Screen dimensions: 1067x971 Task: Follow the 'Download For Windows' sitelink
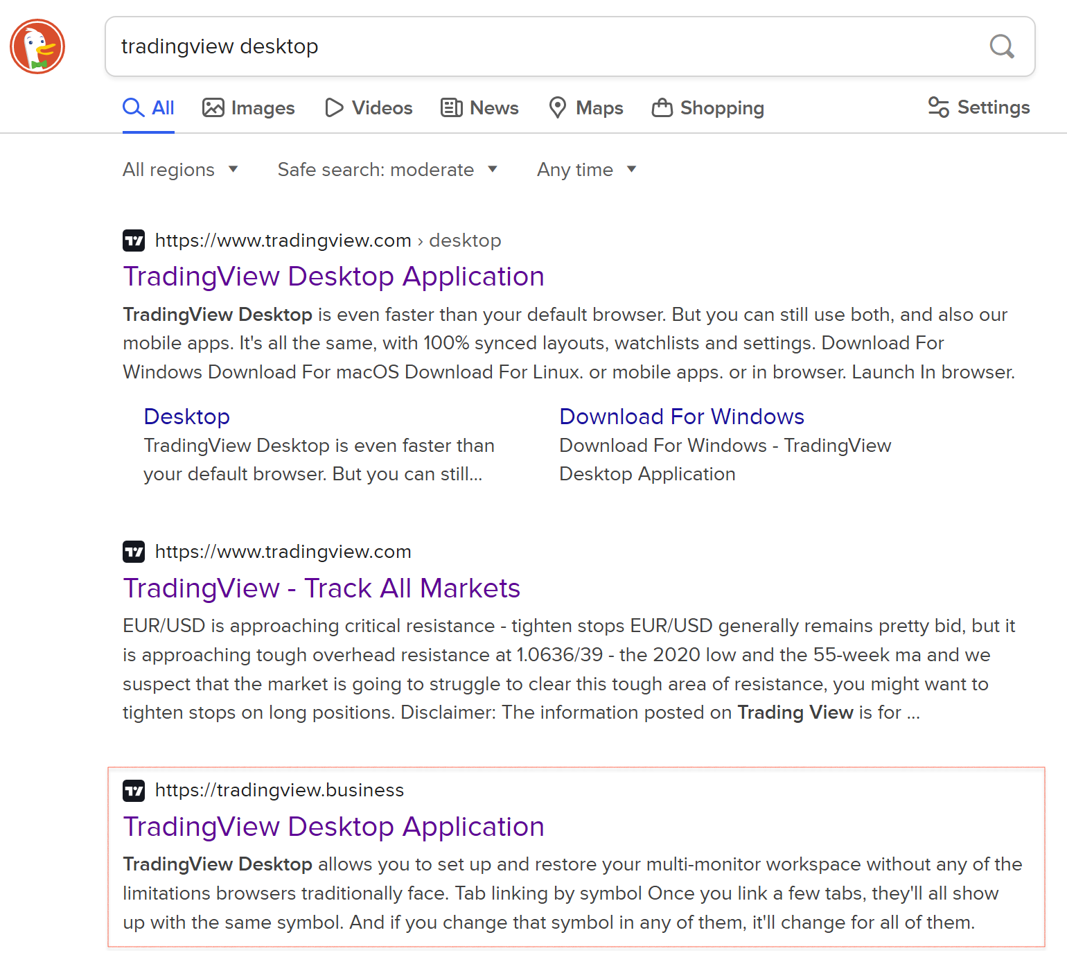[682, 417]
